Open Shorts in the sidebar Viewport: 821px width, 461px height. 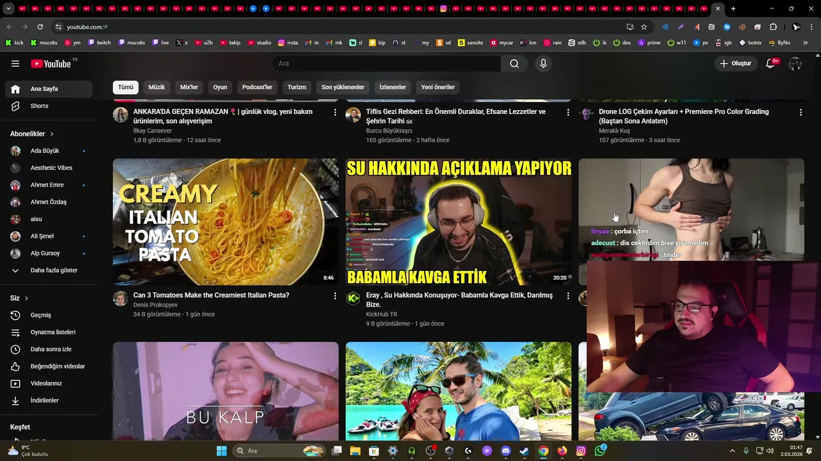point(49,106)
